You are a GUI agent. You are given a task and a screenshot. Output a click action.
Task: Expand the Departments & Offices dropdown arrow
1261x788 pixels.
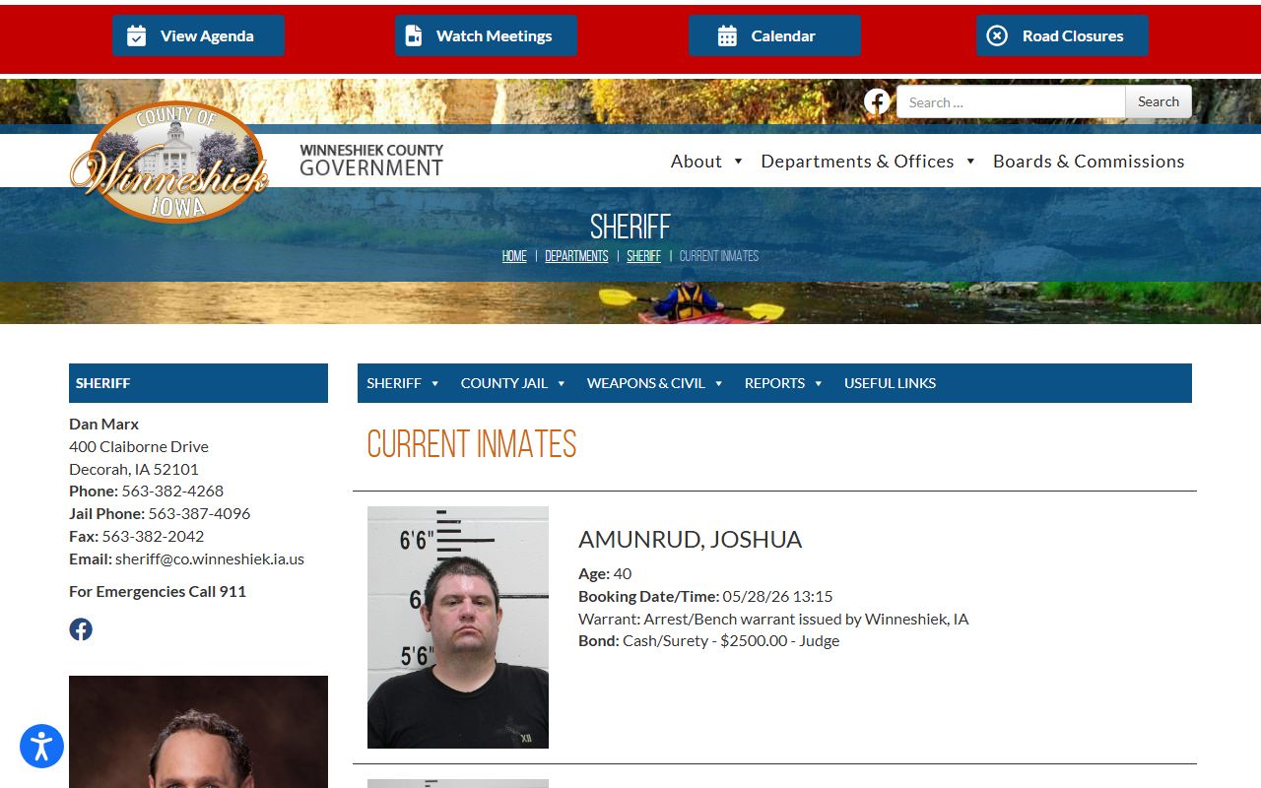point(970,162)
